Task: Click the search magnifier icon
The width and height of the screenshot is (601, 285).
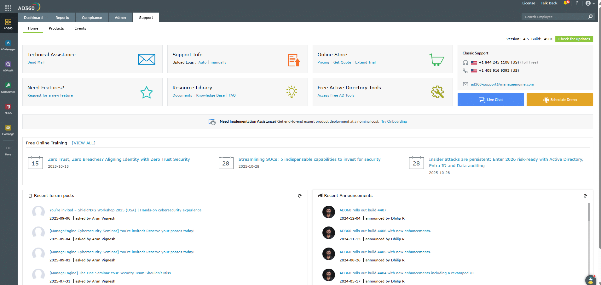Action: (590, 17)
